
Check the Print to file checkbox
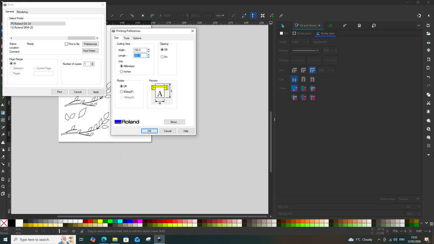point(66,44)
